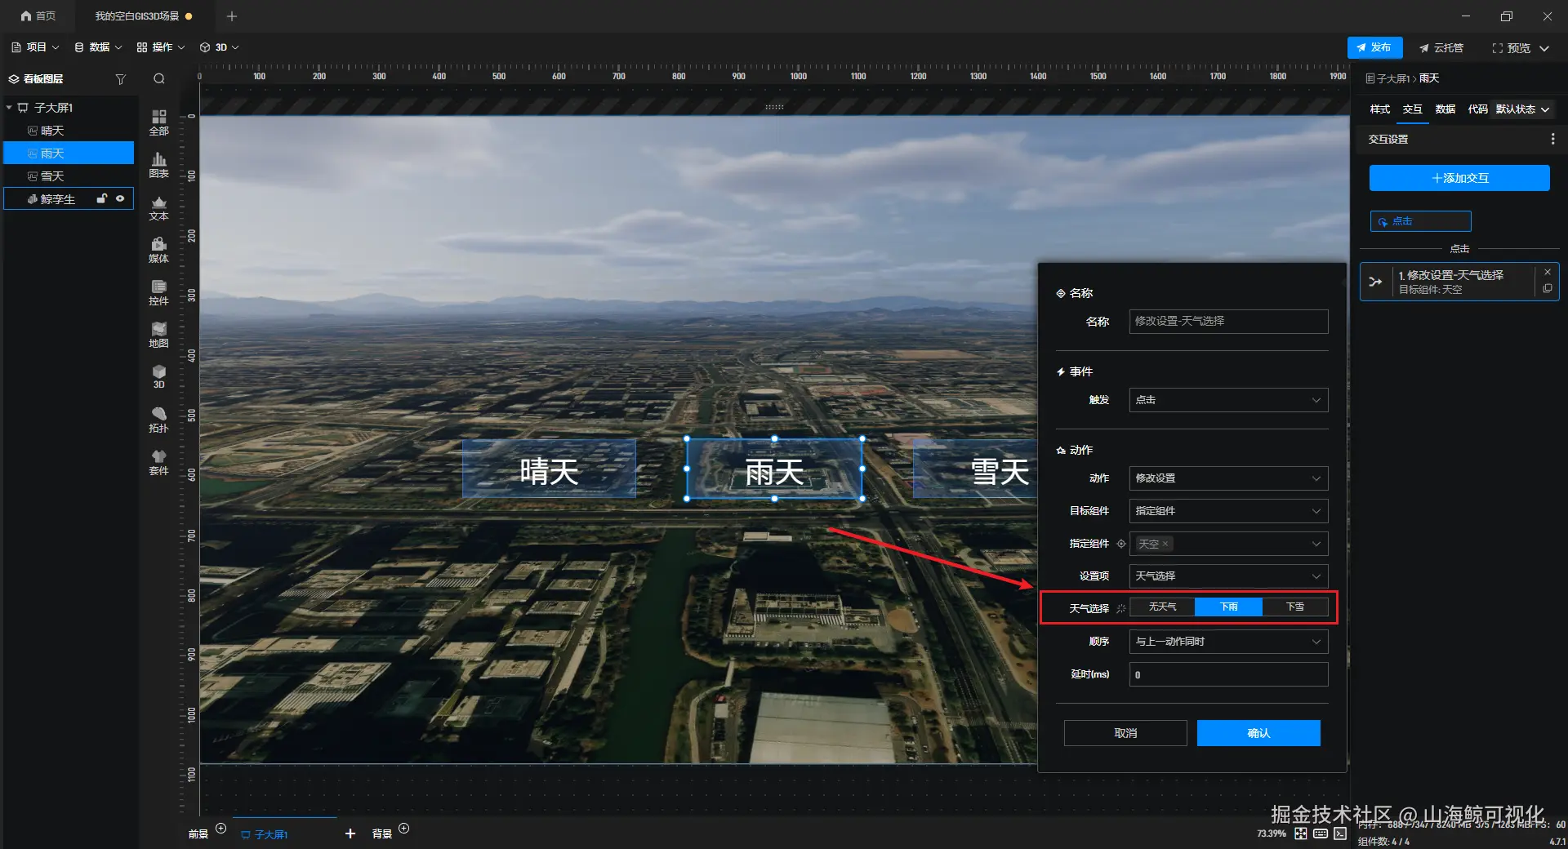Click the 添加交互 add interaction button
1568x849 pixels.
[x=1459, y=178]
